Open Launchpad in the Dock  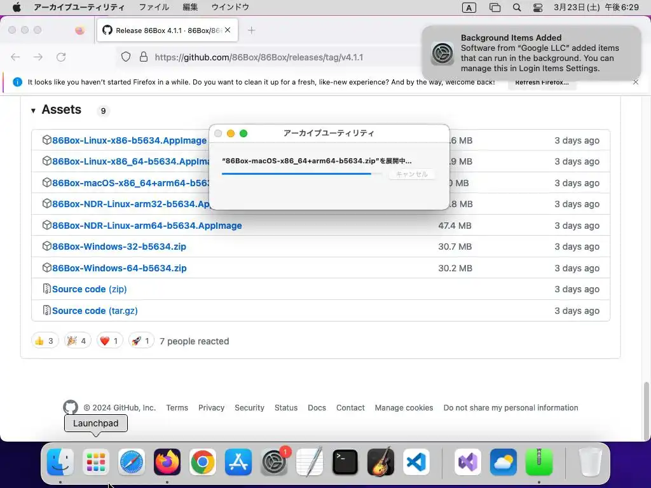96,462
